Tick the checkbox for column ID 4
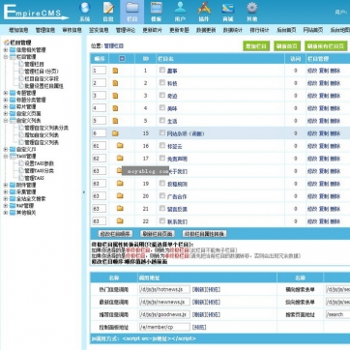The image size is (350, 350). coord(162,107)
